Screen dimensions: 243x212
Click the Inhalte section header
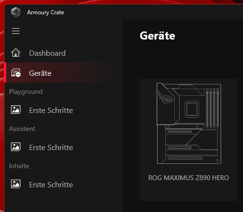19,166
